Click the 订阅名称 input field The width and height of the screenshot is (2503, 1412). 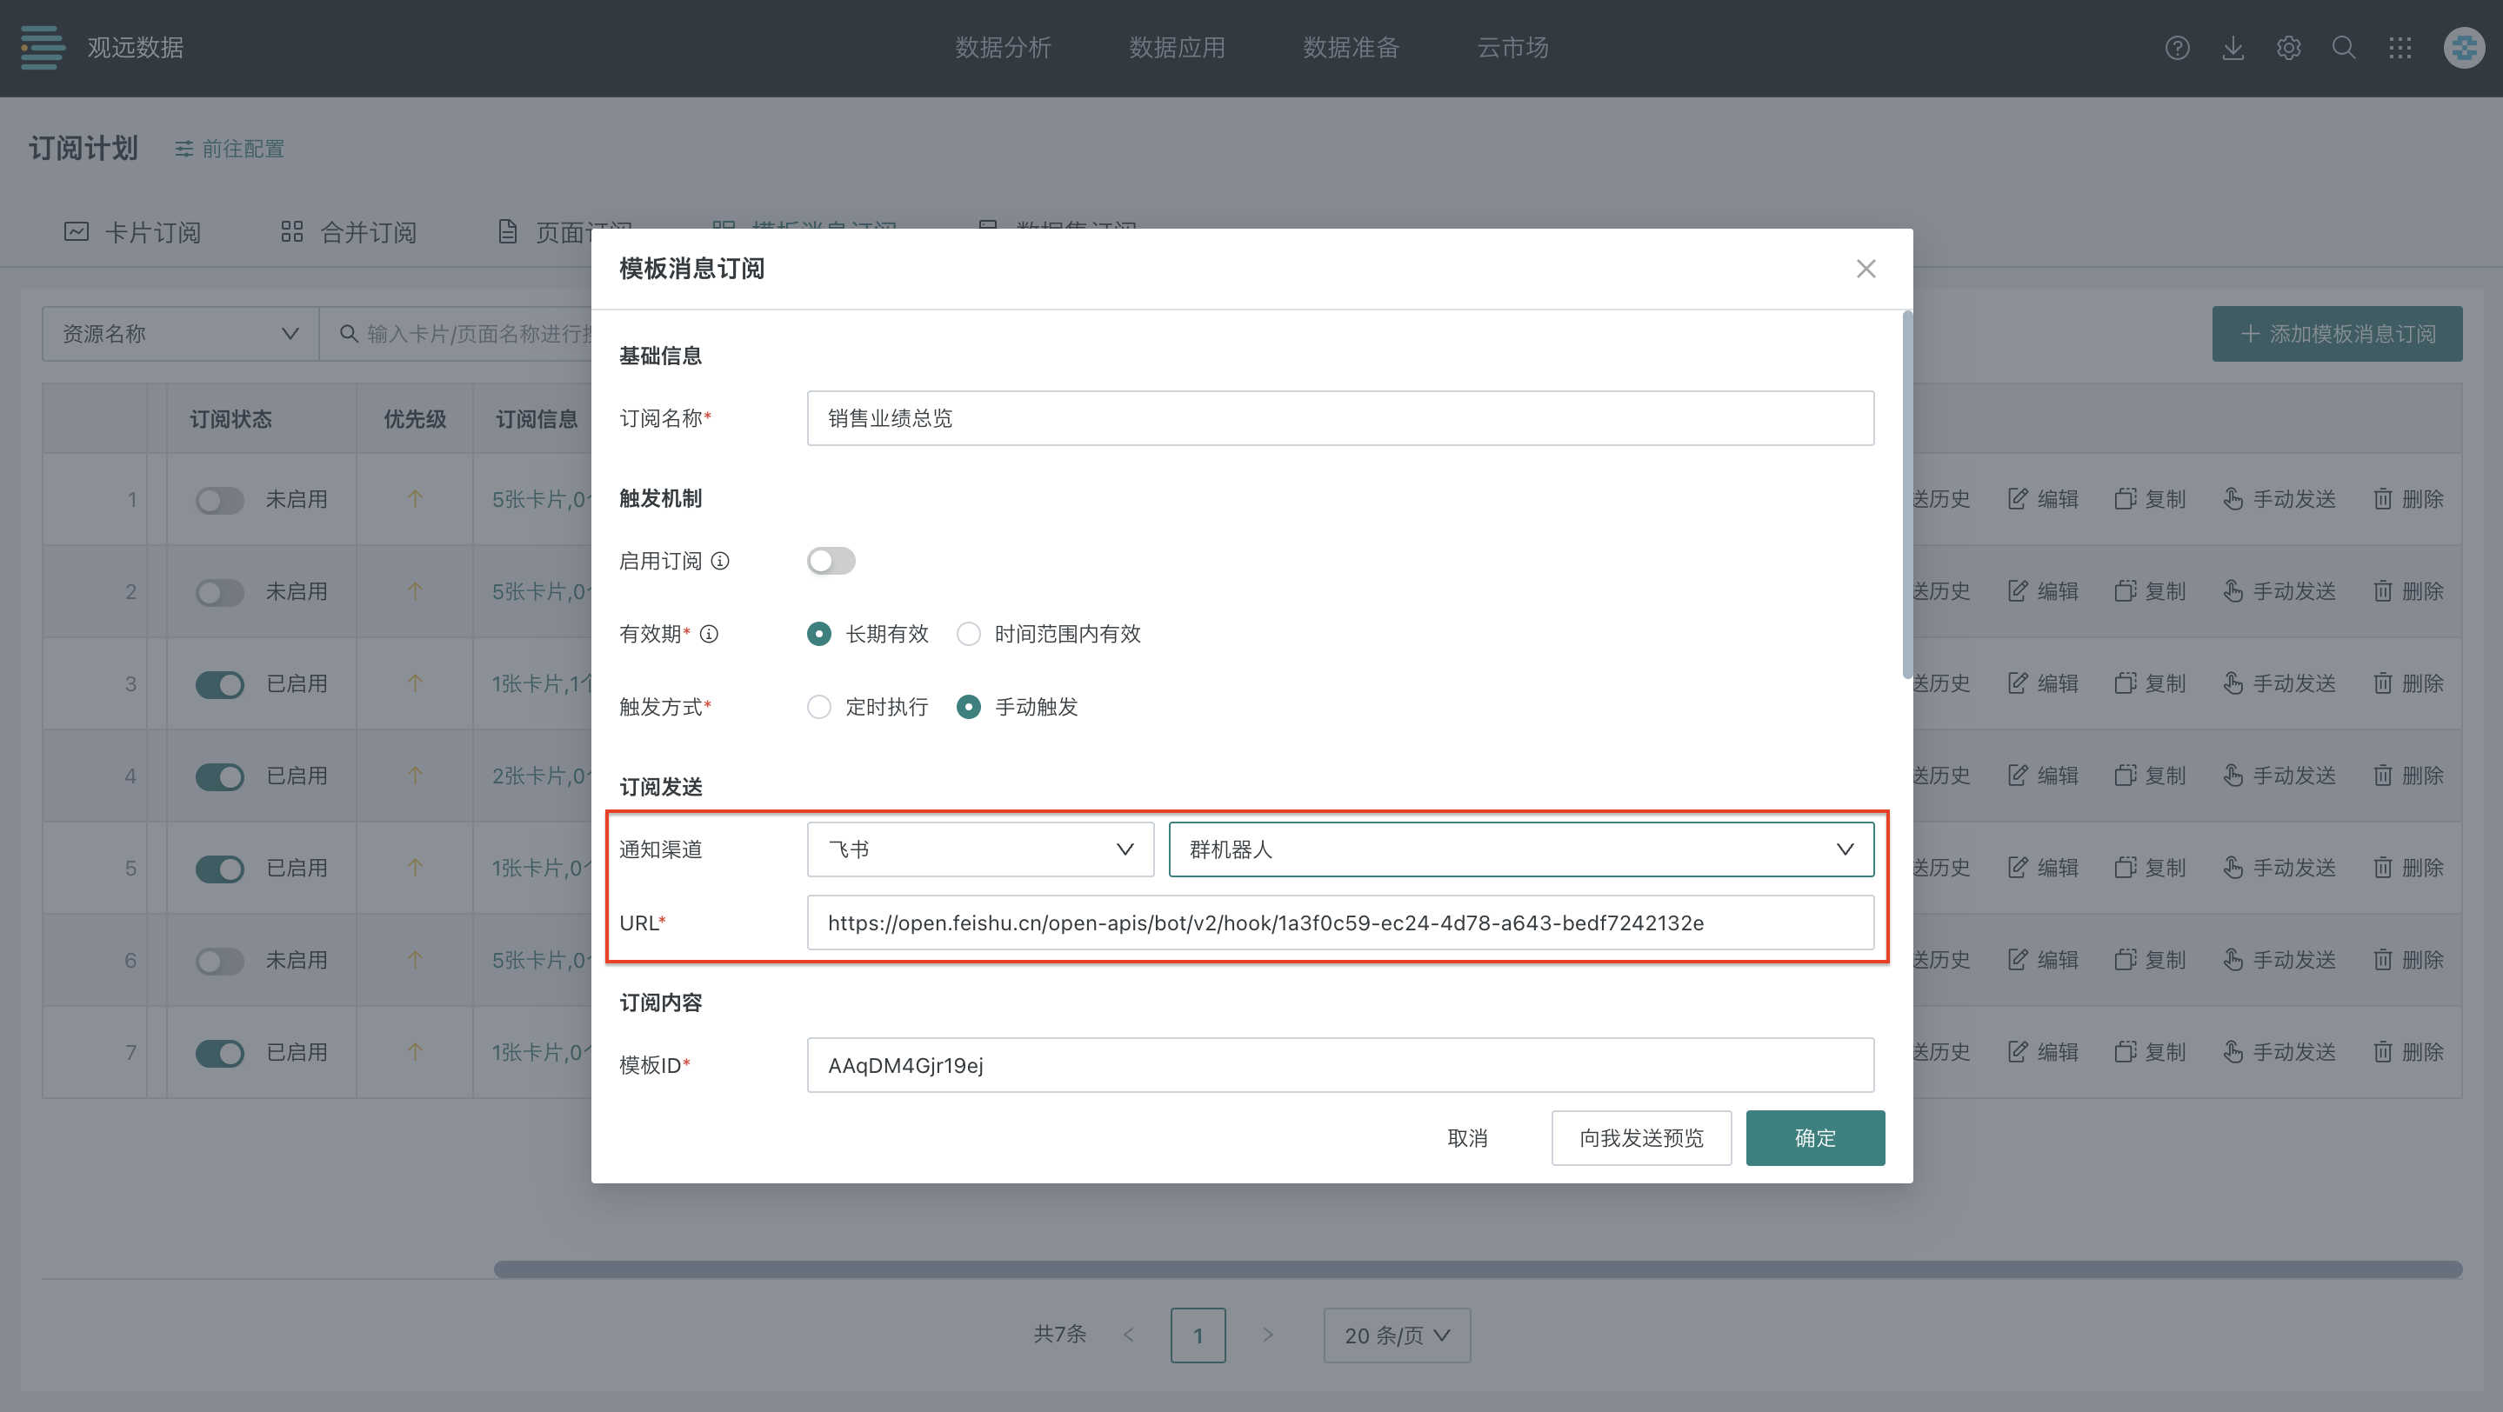[1339, 418]
